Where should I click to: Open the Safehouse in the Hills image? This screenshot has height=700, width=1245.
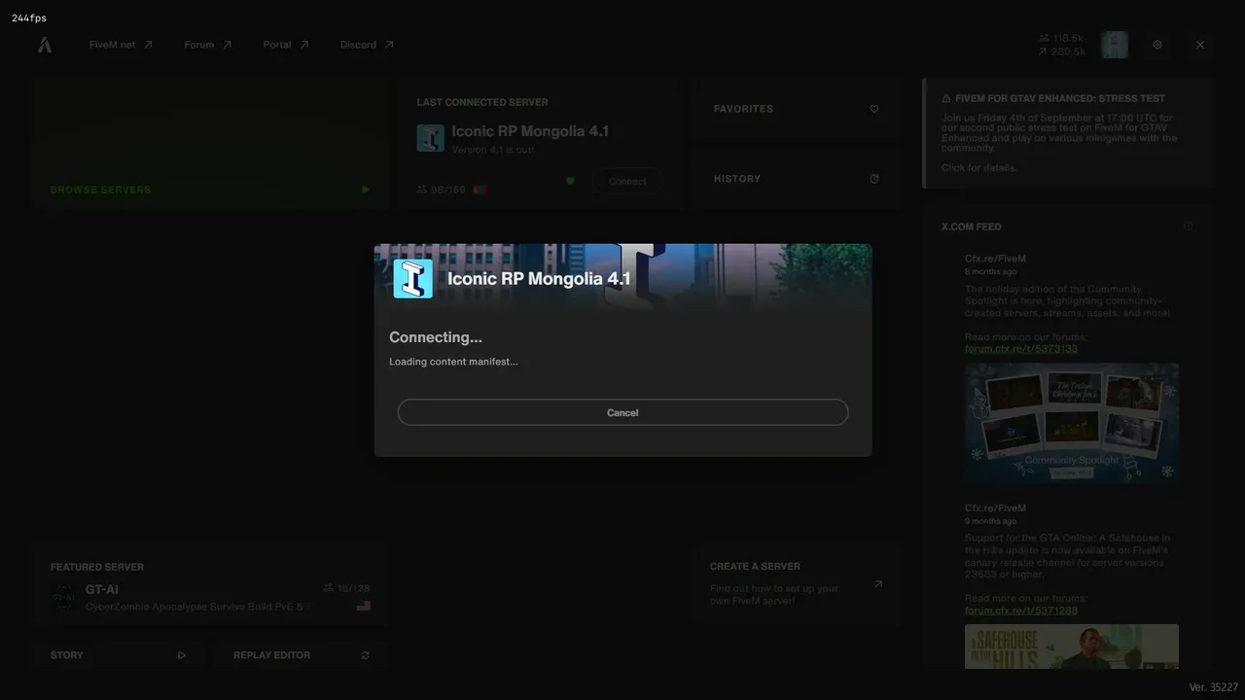(1072, 647)
